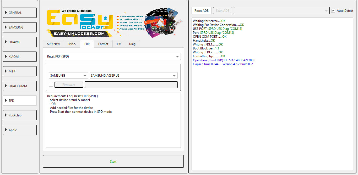Expand the XIAOMI sidebar section
Screen dimensions: 358x175
point(20,57)
